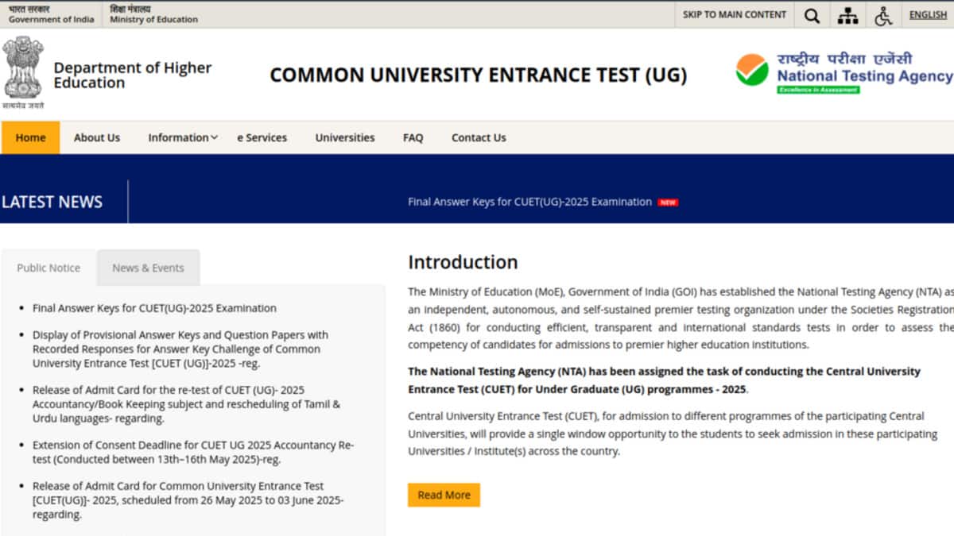This screenshot has width=954, height=536.
Task: Expand the Information dropdown menu
Action: (183, 137)
